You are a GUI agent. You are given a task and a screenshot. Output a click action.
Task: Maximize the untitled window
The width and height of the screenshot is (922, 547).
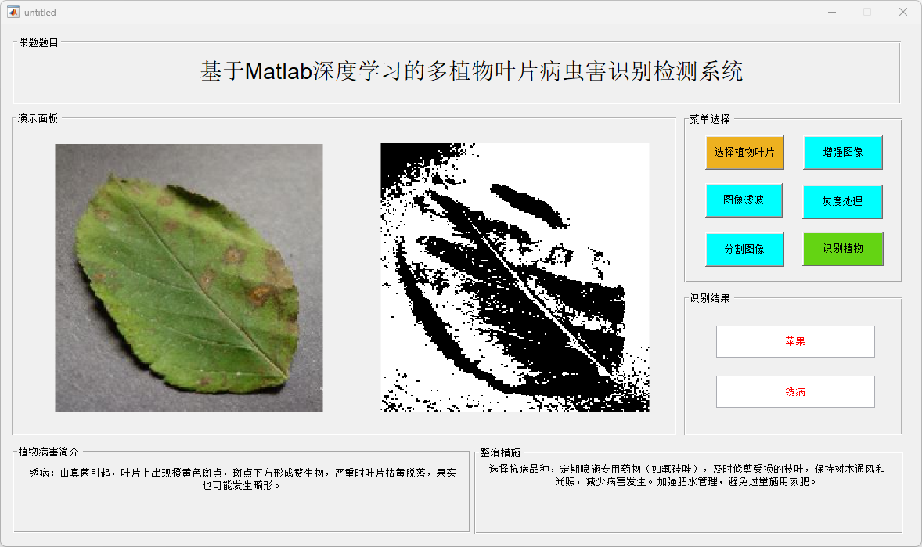(x=867, y=12)
